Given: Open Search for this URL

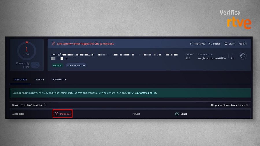Looking at the screenshot, I should tap(215, 44).
